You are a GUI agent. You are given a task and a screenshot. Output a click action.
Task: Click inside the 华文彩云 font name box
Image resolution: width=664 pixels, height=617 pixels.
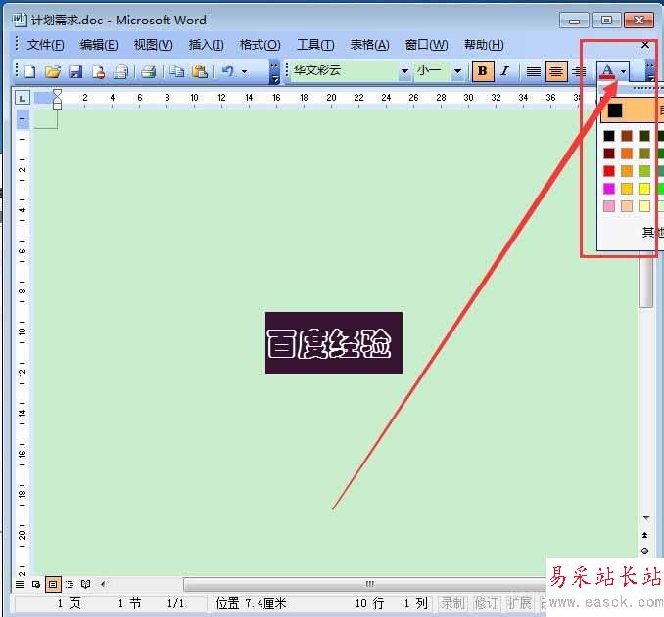click(344, 70)
